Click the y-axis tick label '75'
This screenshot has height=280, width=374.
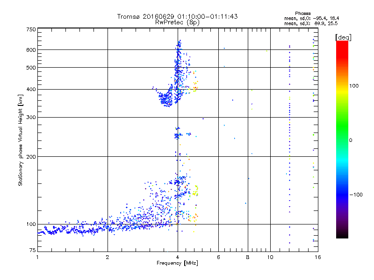(x=33, y=250)
